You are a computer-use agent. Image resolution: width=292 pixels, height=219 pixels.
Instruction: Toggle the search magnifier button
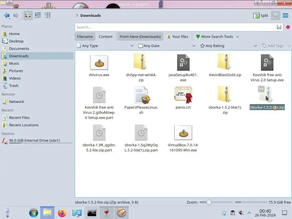[275, 15]
